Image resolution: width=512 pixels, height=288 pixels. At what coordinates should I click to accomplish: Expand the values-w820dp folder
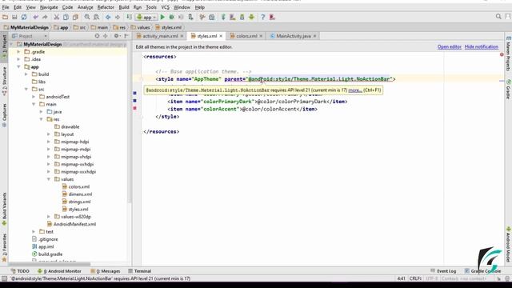click(x=49, y=217)
